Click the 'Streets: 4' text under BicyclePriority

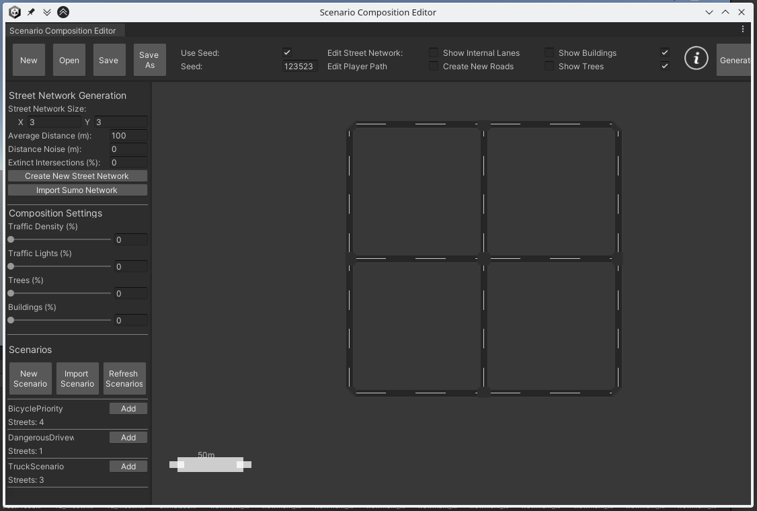(x=26, y=422)
